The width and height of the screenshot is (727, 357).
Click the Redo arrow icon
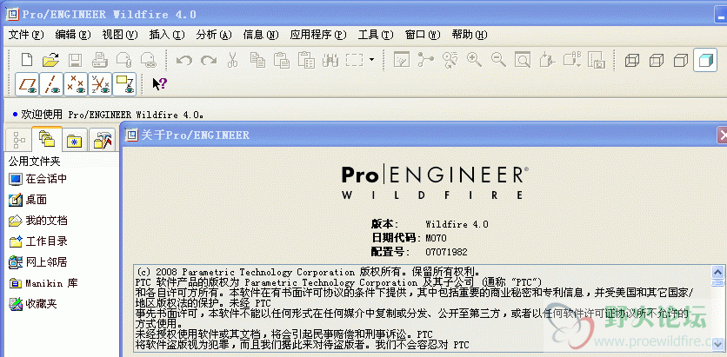(x=208, y=60)
